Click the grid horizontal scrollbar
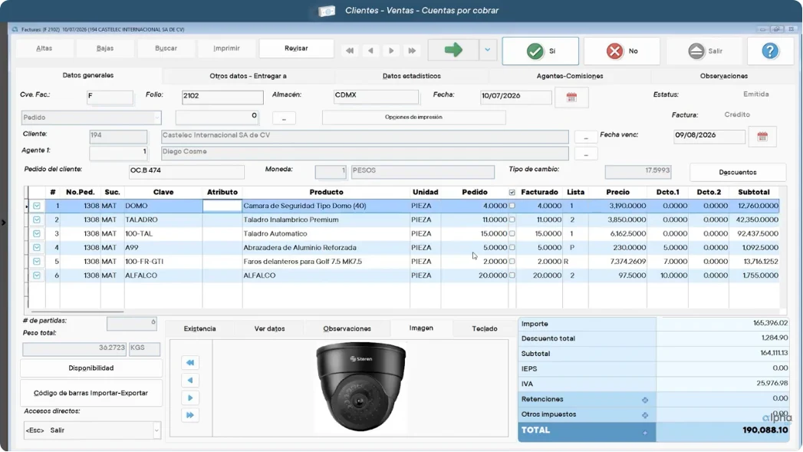The image size is (803, 452). tap(77, 312)
